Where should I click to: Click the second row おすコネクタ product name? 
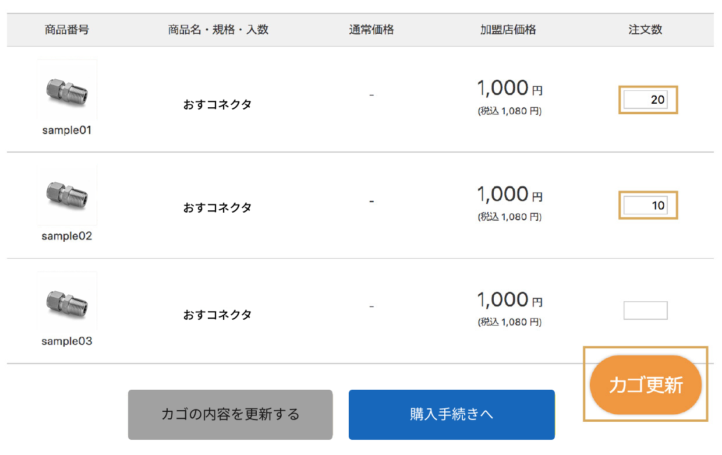coord(218,207)
